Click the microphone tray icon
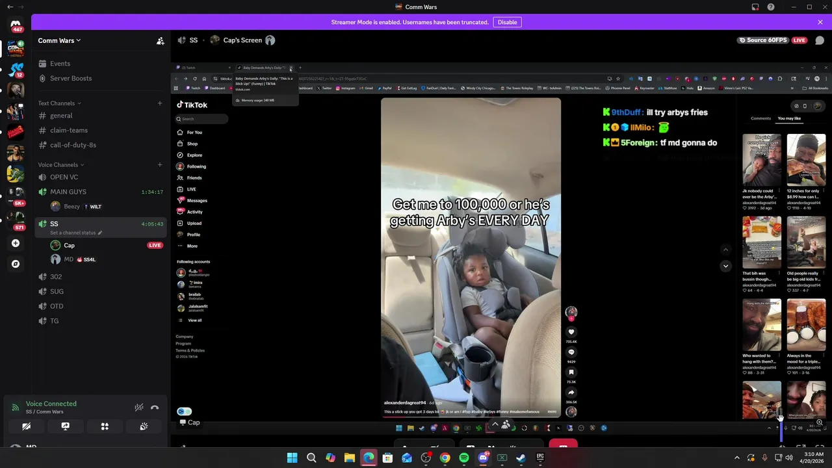The width and height of the screenshot is (832, 468). (x=764, y=458)
